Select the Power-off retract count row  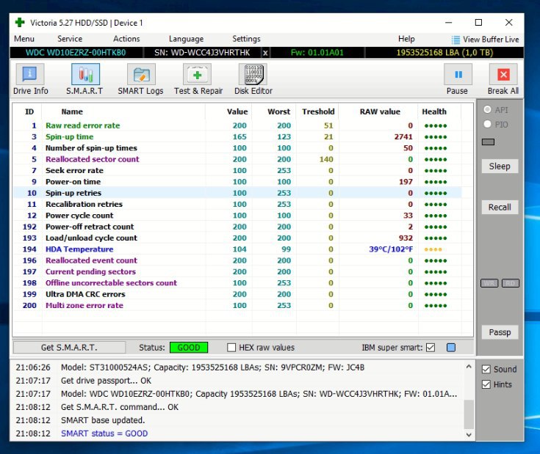(x=237, y=227)
